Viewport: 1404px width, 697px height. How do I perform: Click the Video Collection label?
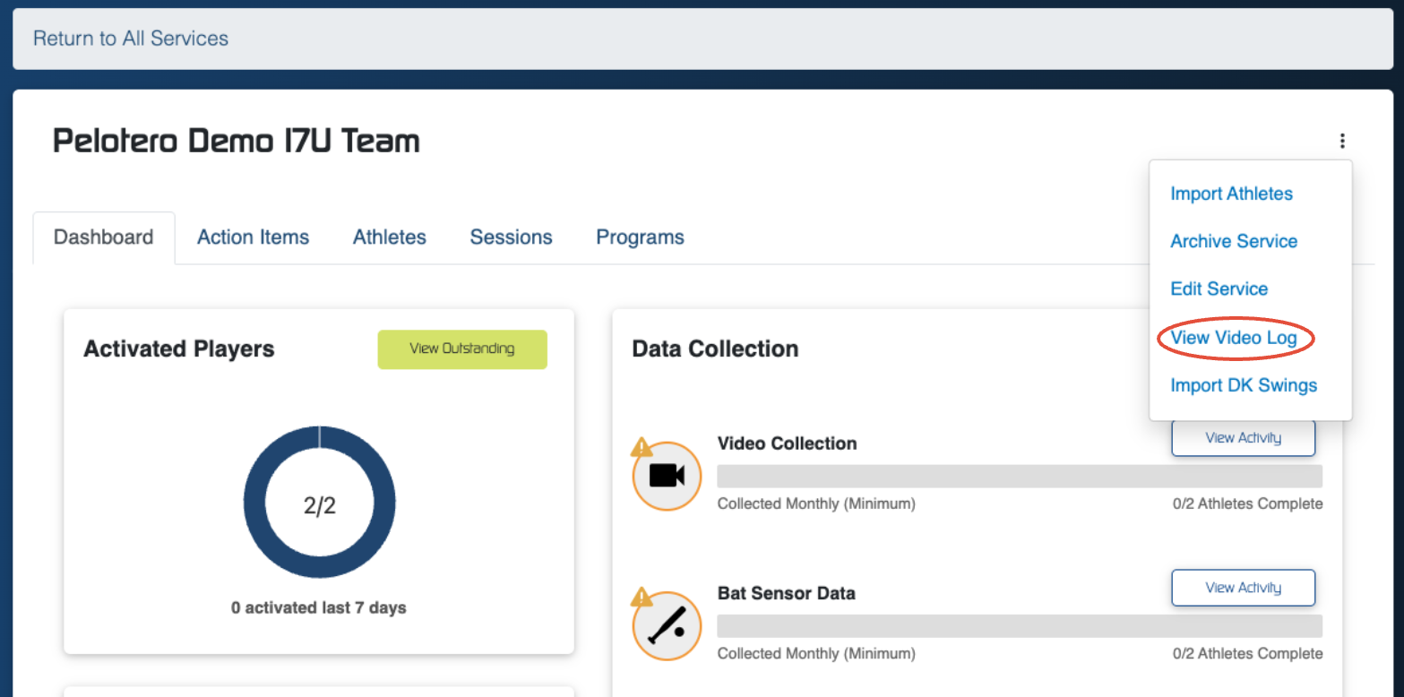[787, 443]
